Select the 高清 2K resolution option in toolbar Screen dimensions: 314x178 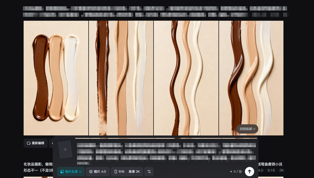134,172
